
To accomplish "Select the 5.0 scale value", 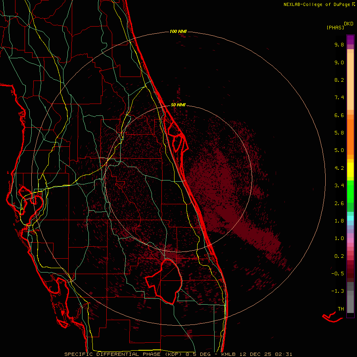I will pos(339,150).
